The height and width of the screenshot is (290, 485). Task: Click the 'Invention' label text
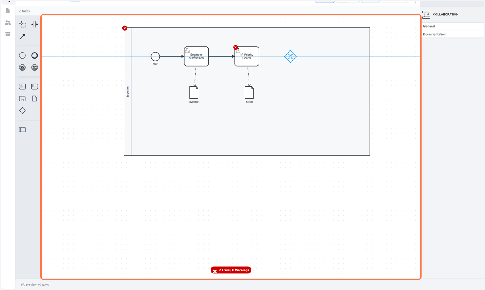point(194,102)
